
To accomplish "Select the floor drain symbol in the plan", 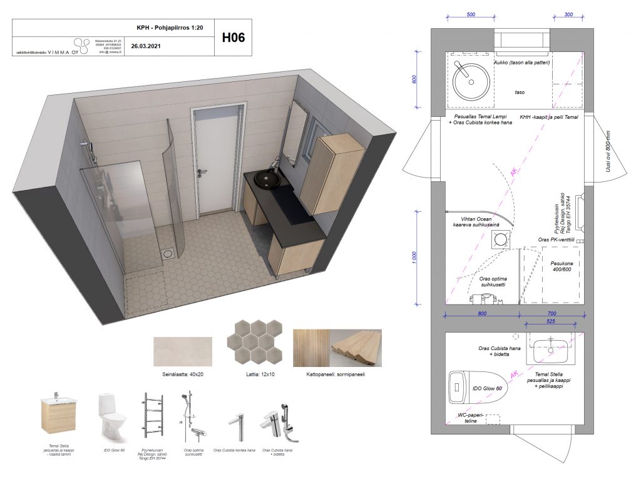I will tap(500, 239).
